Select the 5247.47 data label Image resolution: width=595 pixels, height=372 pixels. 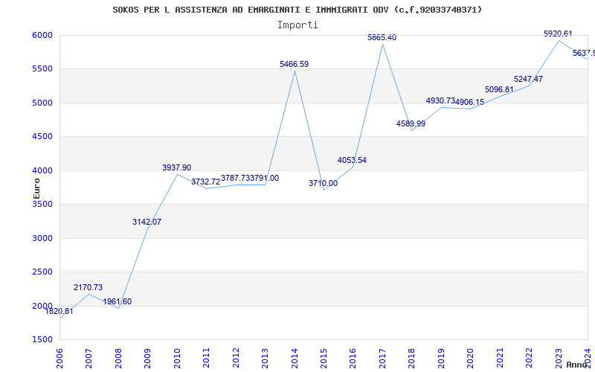(528, 79)
